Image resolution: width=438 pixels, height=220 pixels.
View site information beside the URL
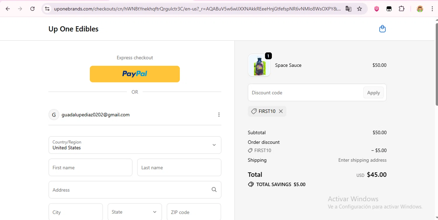click(x=47, y=9)
